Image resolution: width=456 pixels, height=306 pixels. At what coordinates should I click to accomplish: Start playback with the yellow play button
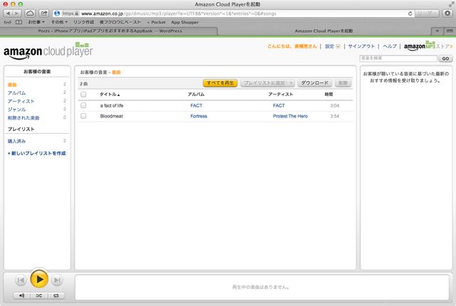point(39,279)
